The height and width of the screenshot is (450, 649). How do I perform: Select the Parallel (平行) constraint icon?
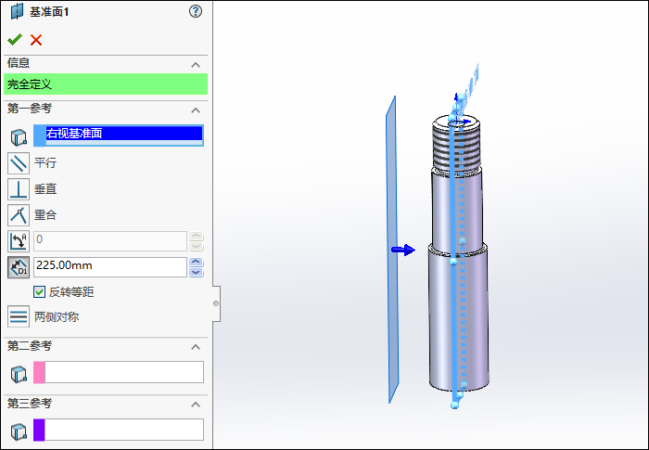tap(19, 163)
